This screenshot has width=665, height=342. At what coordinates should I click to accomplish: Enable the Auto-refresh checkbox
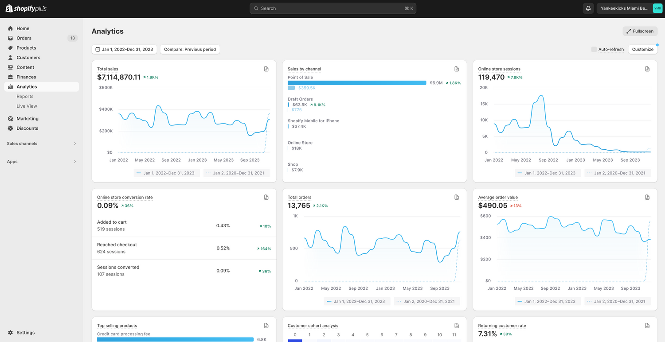pos(594,50)
